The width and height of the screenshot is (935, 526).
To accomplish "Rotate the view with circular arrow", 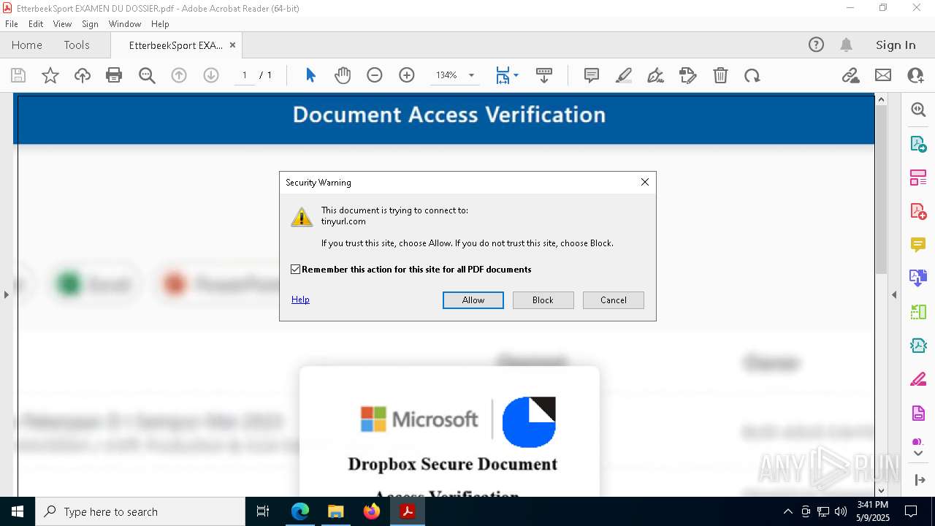I will [x=752, y=75].
